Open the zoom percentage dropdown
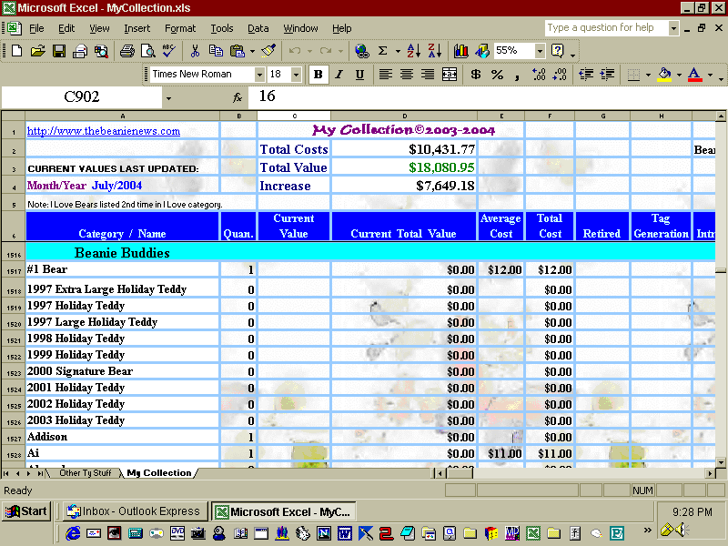This screenshot has width=728, height=546. pyautogui.click(x=540, y=51)
